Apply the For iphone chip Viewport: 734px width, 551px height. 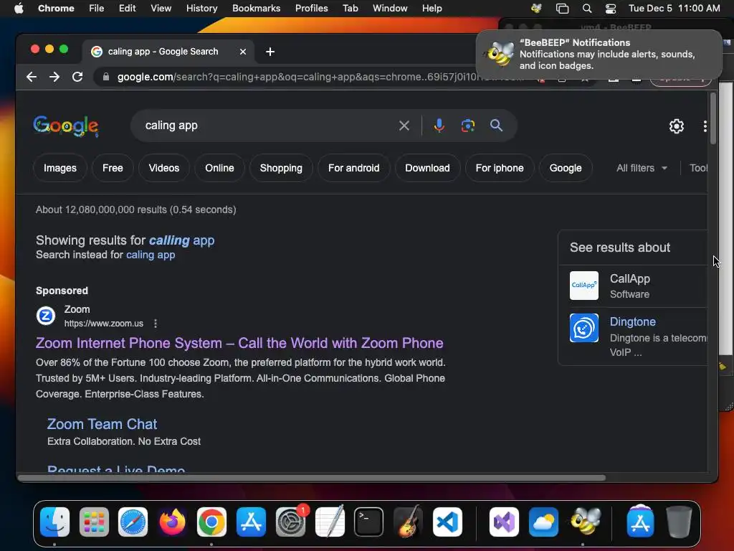500,168
